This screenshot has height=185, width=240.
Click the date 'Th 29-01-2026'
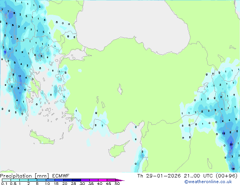tap(159, 176)
